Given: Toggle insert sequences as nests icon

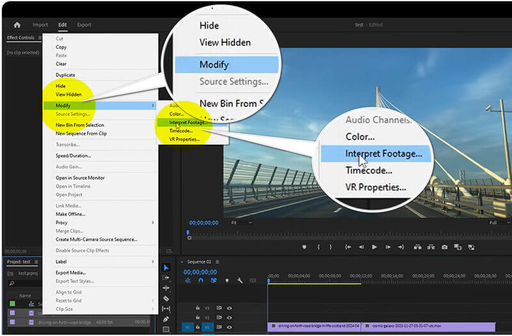Looking at the screenshot, I should [x=188, y=280].
